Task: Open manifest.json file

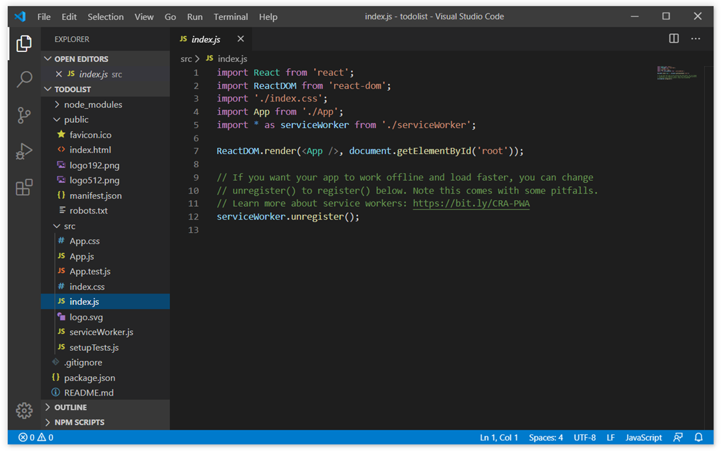Action: click(x=105, y=195)
